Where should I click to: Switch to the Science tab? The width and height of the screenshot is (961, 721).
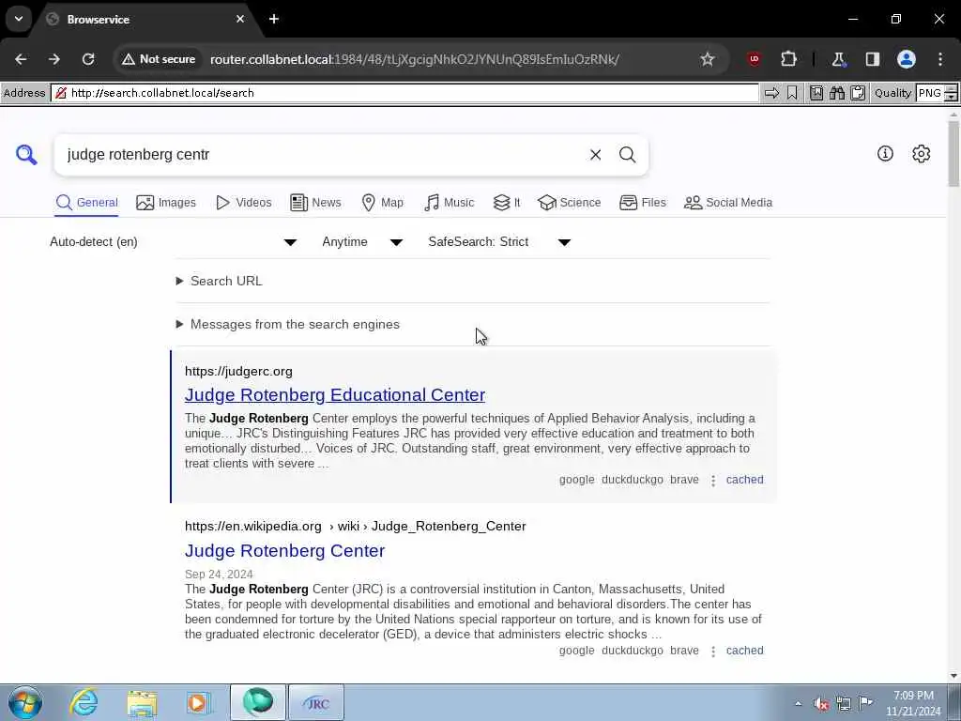(x=570, y=203)
